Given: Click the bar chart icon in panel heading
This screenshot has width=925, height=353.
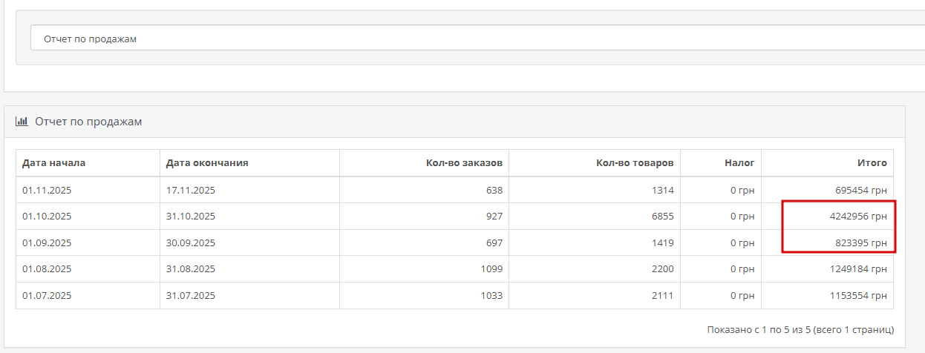Looking at the screenshot, I should coord(22,121).
